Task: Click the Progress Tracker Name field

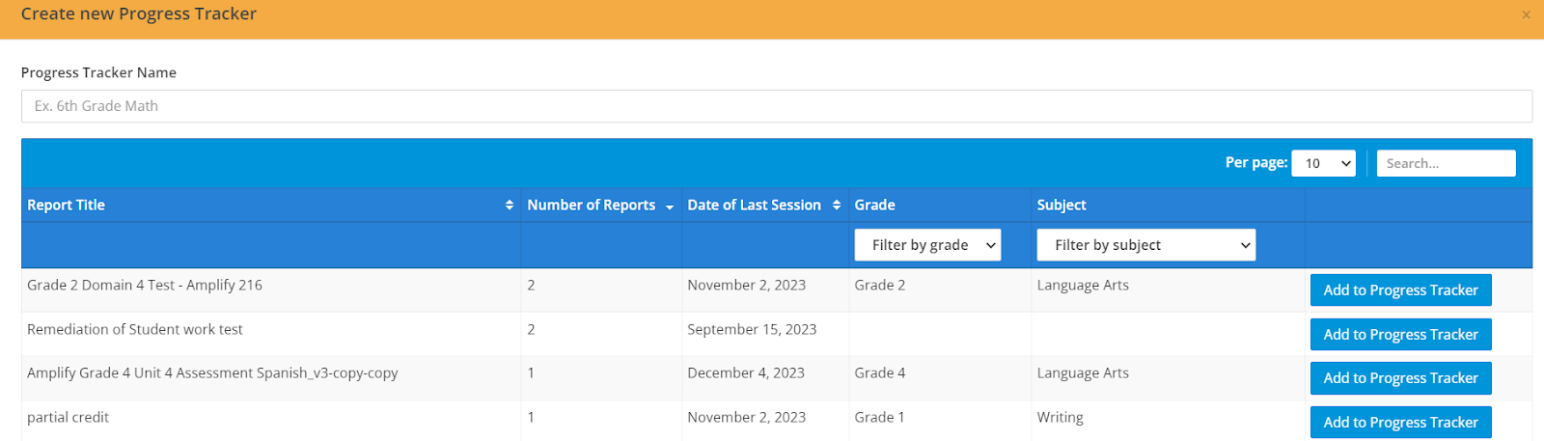Action: point(777,106)
